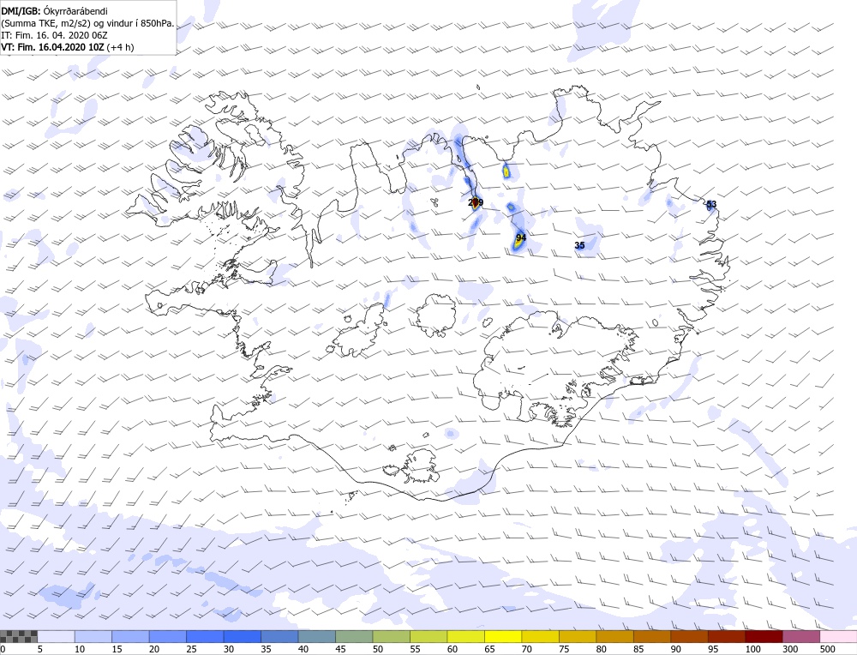Select the 45–50 green legend swatch

point(354,636)
